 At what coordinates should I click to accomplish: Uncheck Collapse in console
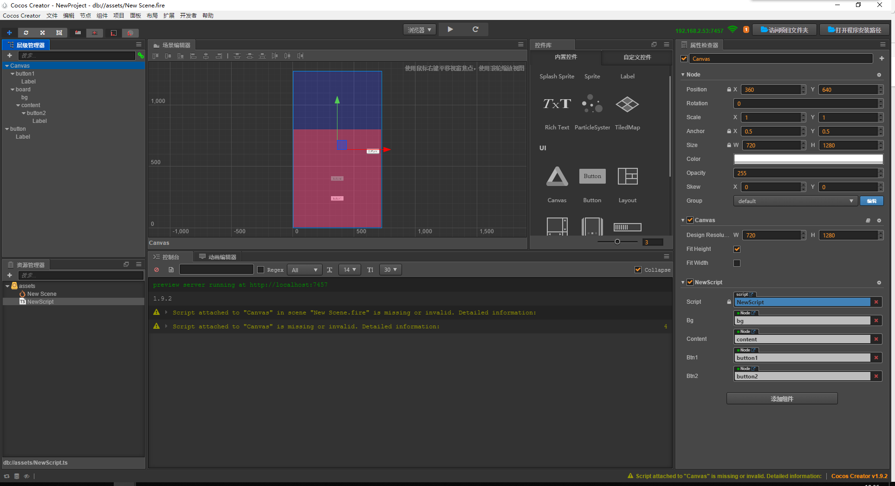[638, 270]
